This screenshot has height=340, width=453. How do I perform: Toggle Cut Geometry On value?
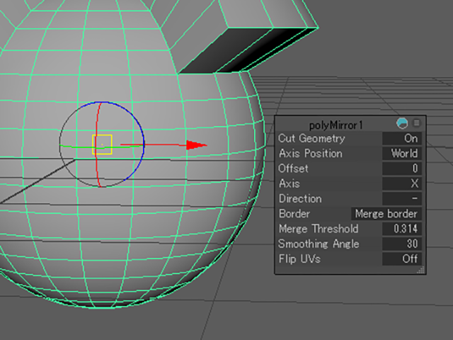tap(402, 139)
